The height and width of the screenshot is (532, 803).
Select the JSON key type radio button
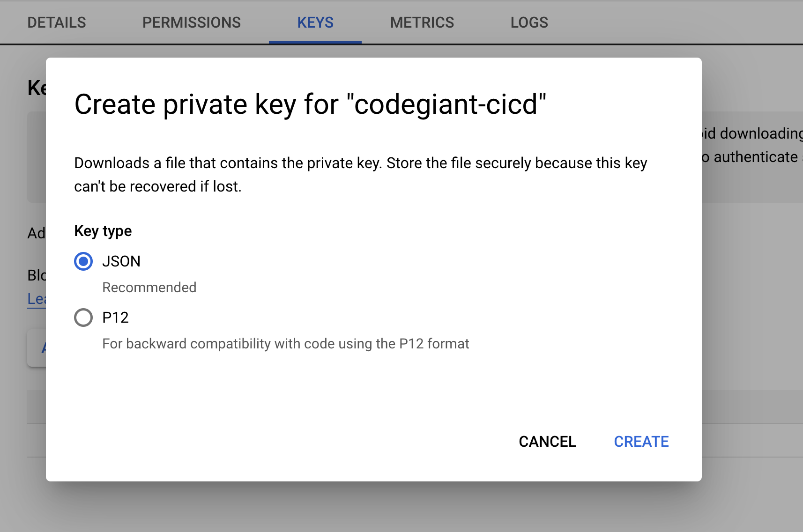83,261
